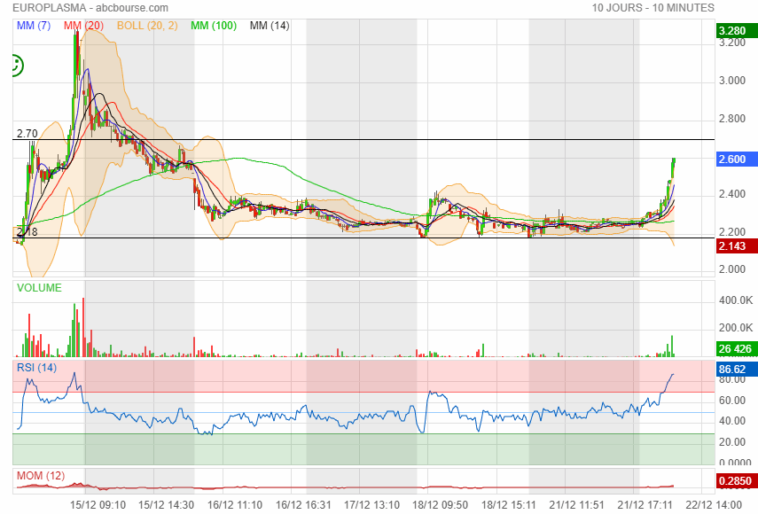
Task: Click the EUROPLASMA - abcbourse.com title
Action: (90, 8)
